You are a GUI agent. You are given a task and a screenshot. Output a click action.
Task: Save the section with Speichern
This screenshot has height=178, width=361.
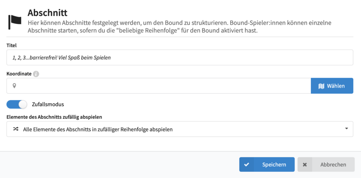(x=267, y=165)
